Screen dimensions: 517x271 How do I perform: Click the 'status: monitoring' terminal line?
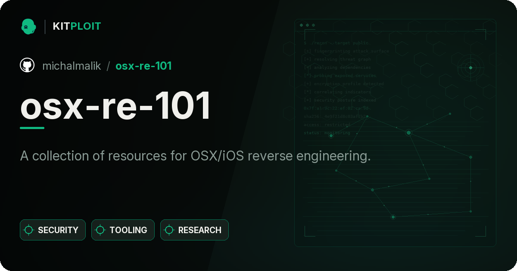click(x=327, y=133)
